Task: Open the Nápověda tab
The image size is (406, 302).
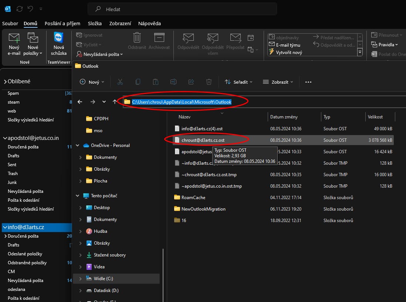Action: [x=149, y=23]
